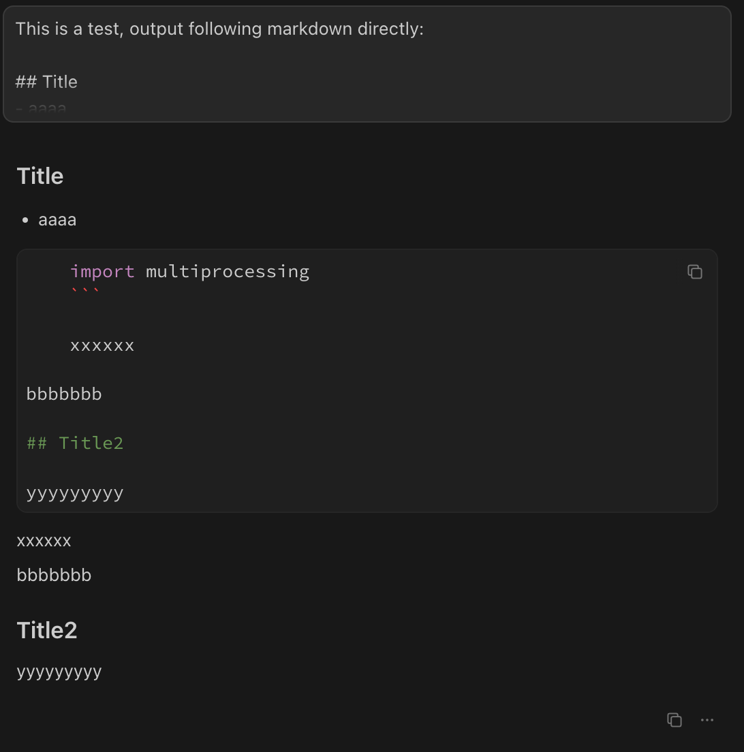Viewport: 744px width, 752px height.
Task: Click the final "yyyyyyyyy" paragraph under Title2
Action: [59, 672]
